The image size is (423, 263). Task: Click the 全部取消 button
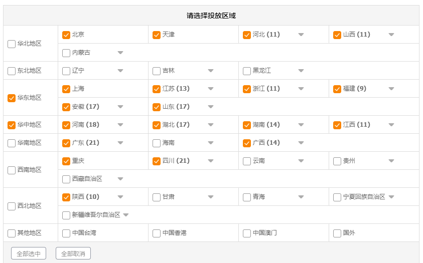[x=73, y=253]
